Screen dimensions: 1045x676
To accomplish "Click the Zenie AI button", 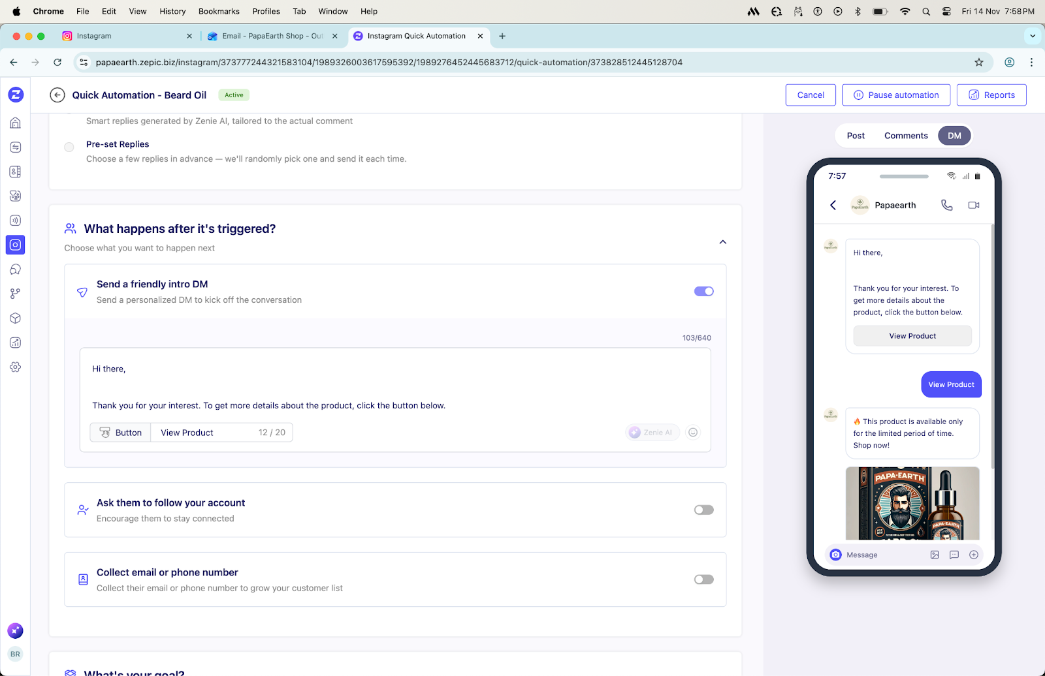I will (652, 432).
